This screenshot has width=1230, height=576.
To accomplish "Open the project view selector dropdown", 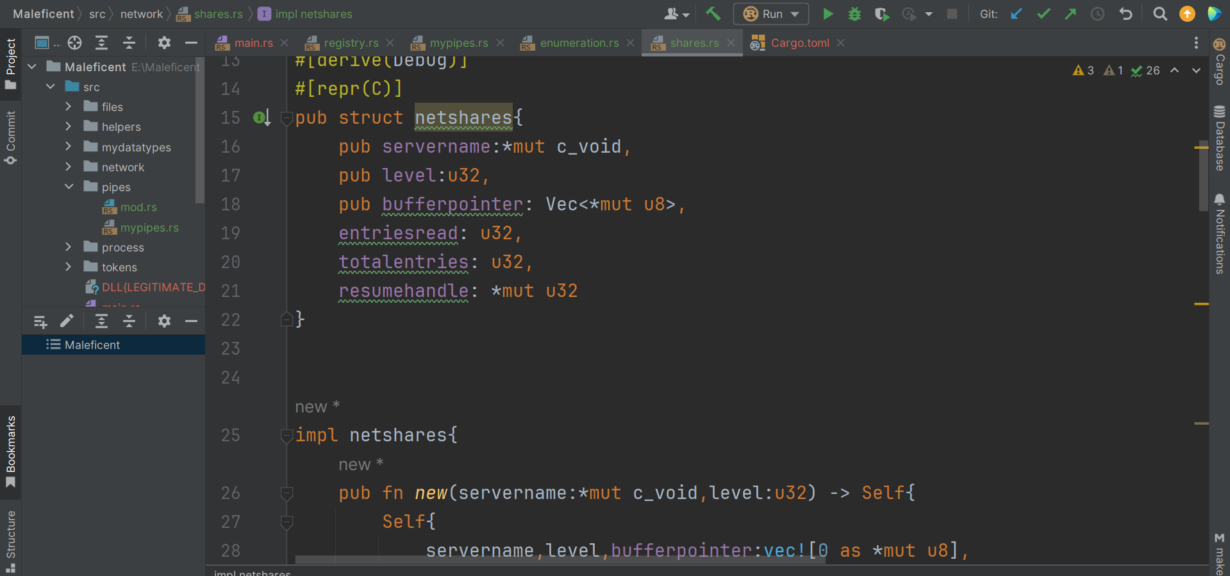I will point(47,43).
